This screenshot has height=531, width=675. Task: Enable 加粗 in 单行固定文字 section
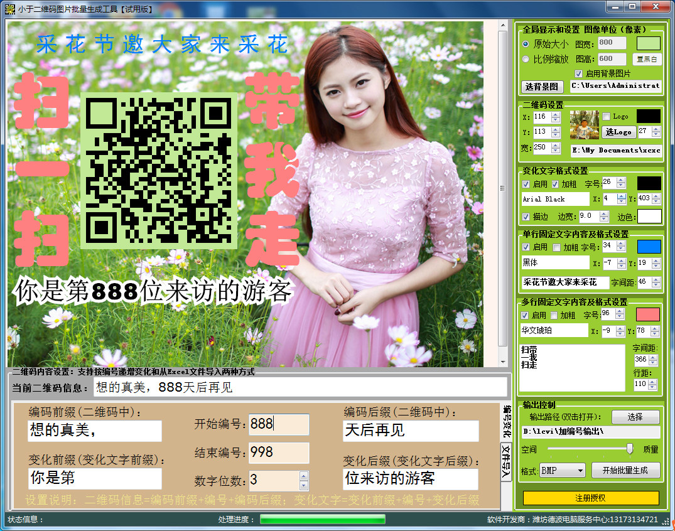tap(556, 247)
